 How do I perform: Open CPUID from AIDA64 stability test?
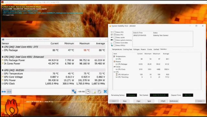click(163, 101)
